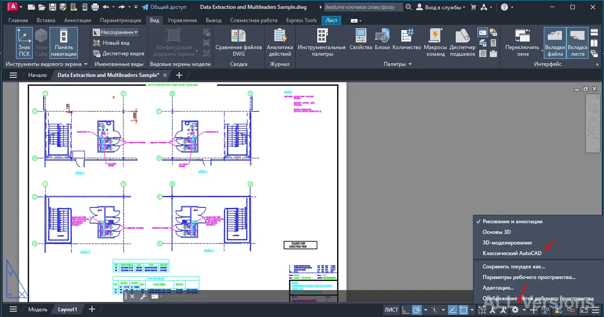Select Классический AutoCAD workspace

tap(512, 253)
